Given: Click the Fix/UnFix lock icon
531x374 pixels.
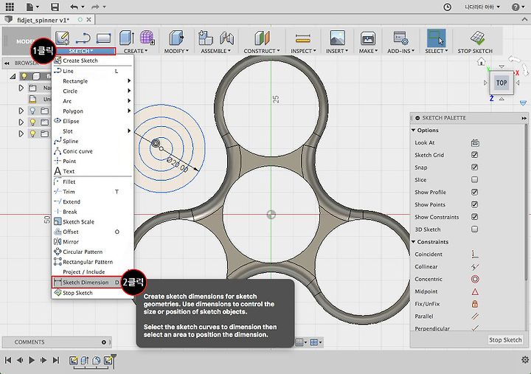Looking at the screenshot, I should click(x=475, y=304).
